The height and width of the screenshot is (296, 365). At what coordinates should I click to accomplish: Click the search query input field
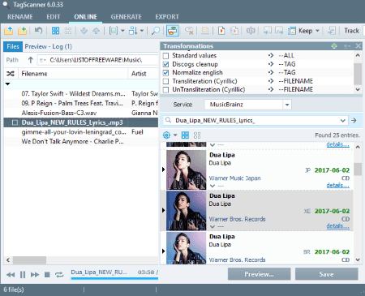[255, 121]
